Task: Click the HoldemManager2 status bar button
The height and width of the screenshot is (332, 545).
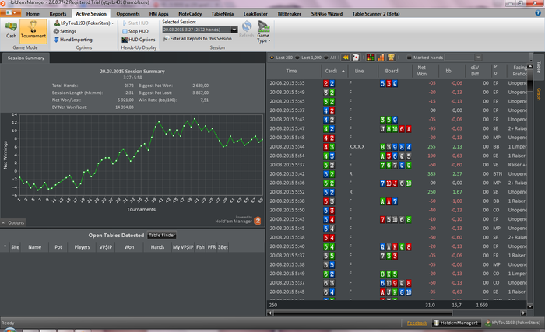Action: (456, 323)
